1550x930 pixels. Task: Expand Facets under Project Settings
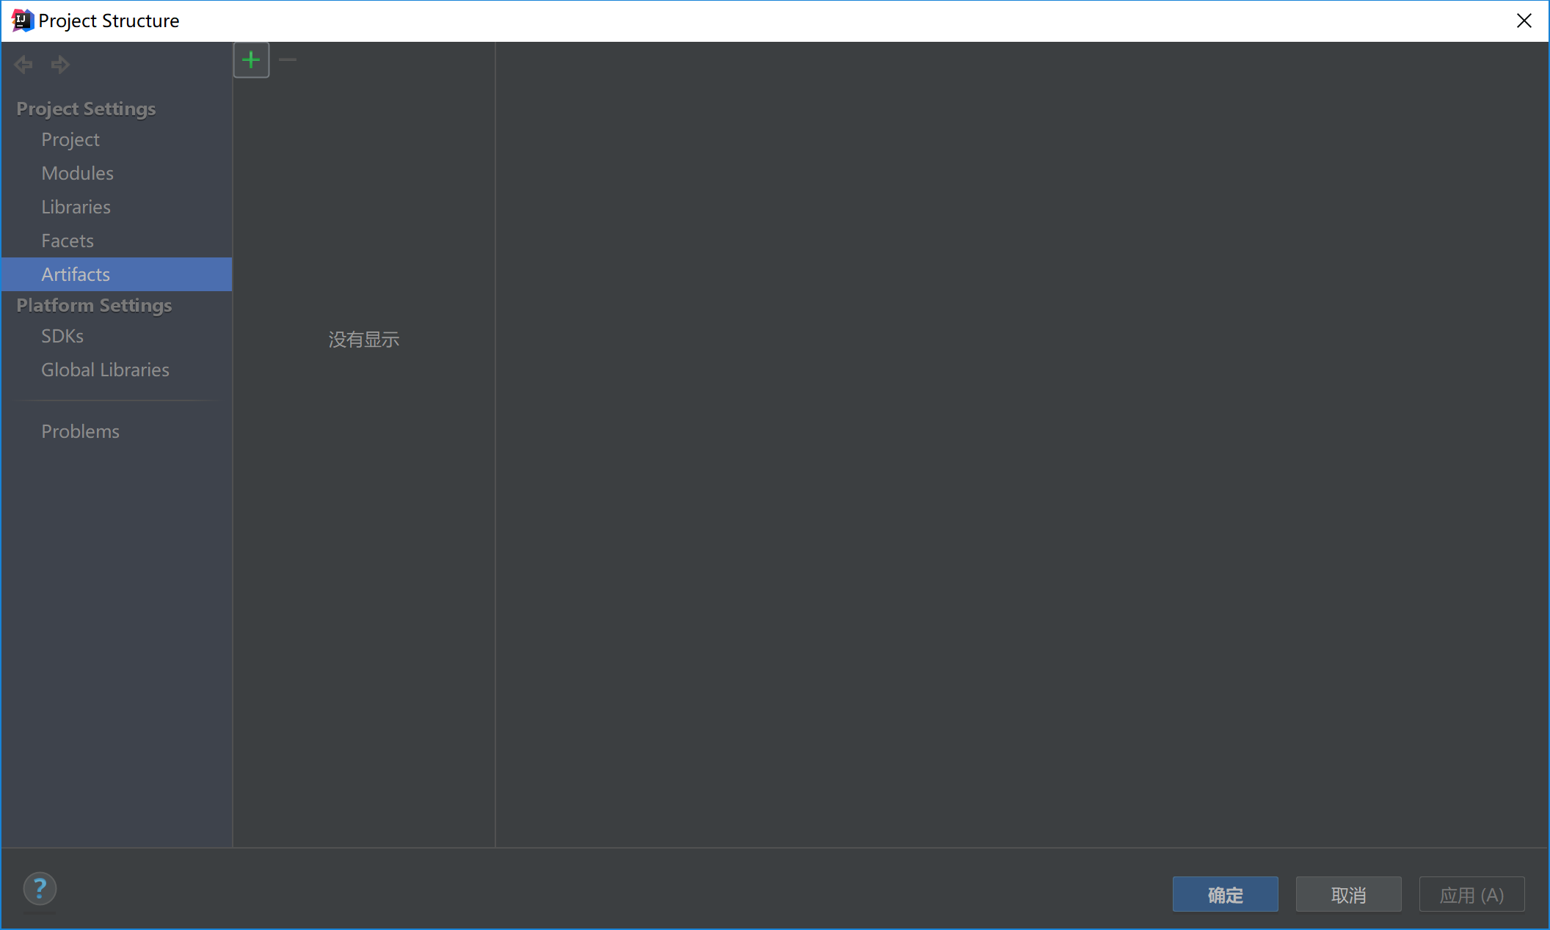[x=67, y=240]
